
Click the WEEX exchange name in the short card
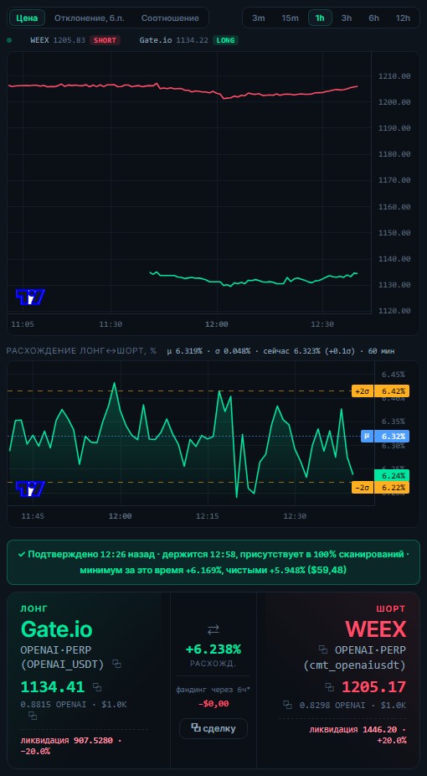point(376,629)
